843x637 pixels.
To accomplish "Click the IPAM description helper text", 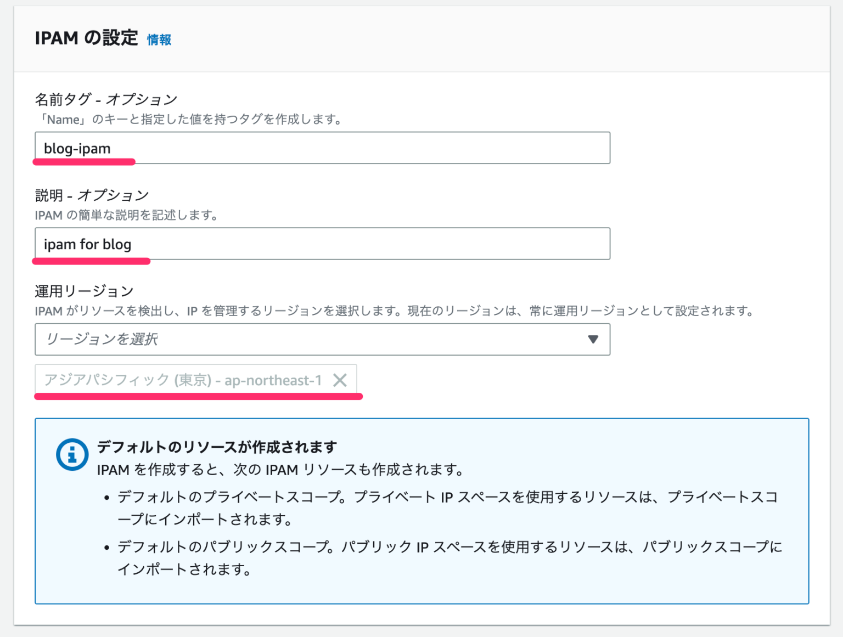I will click(126, 215).
